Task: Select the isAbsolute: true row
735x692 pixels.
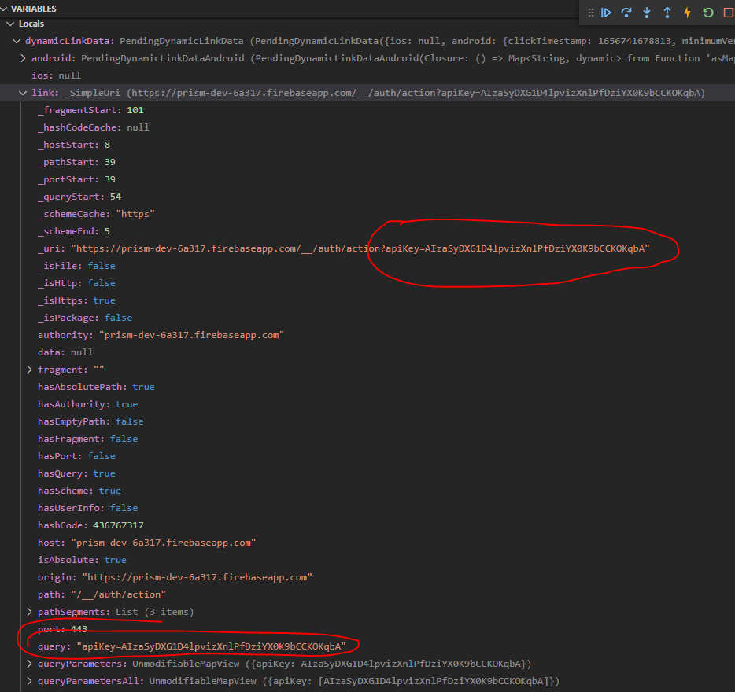Action: tap(367, 561)
